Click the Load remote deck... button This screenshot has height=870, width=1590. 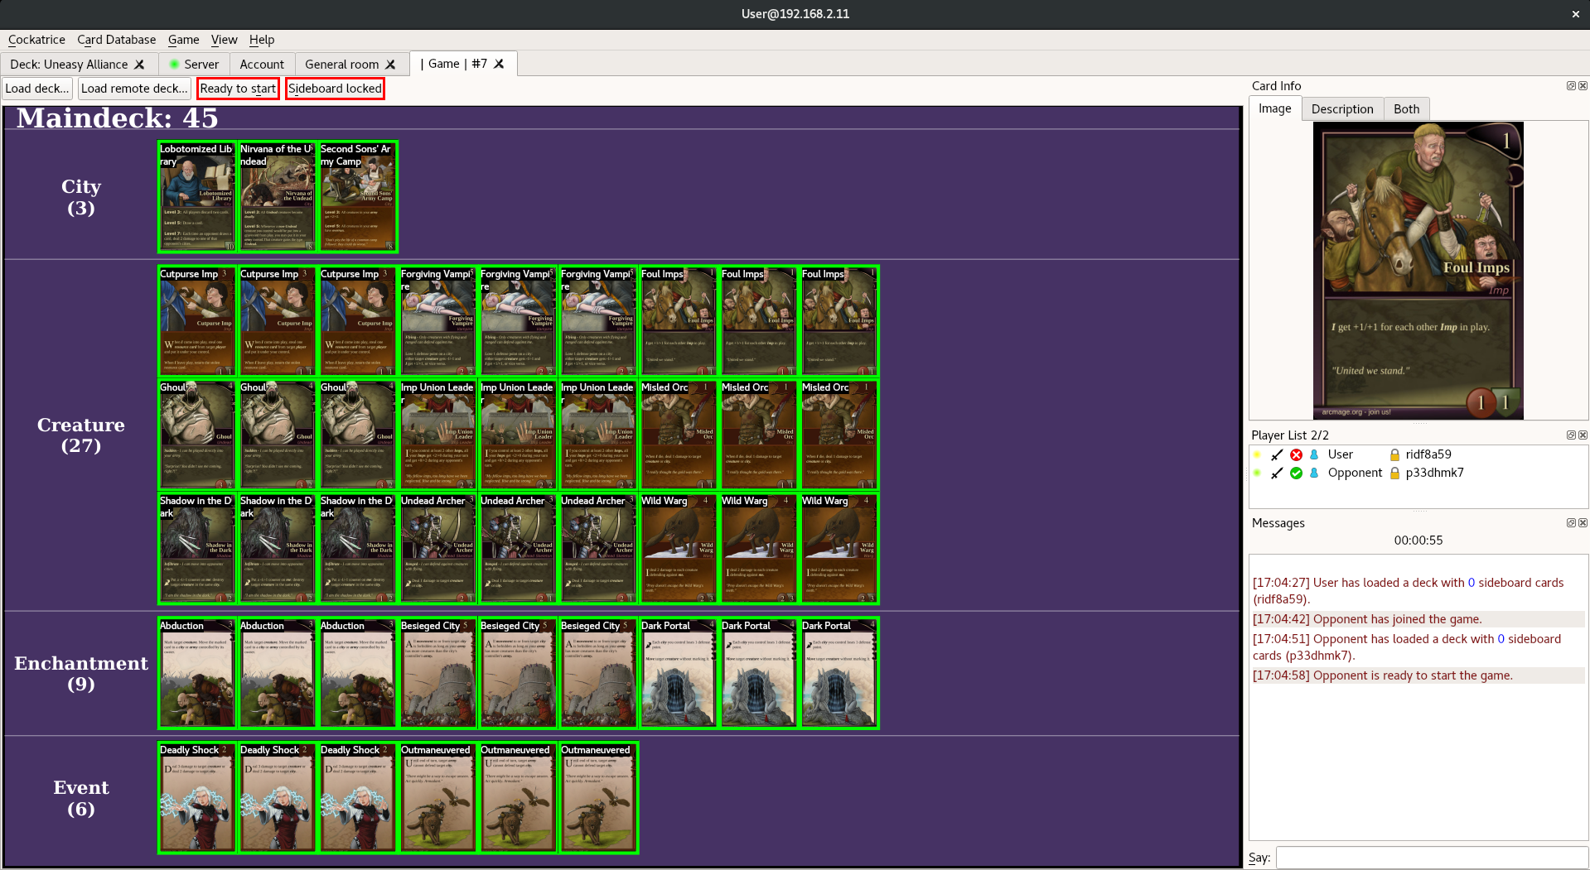(x=134, y=89)
